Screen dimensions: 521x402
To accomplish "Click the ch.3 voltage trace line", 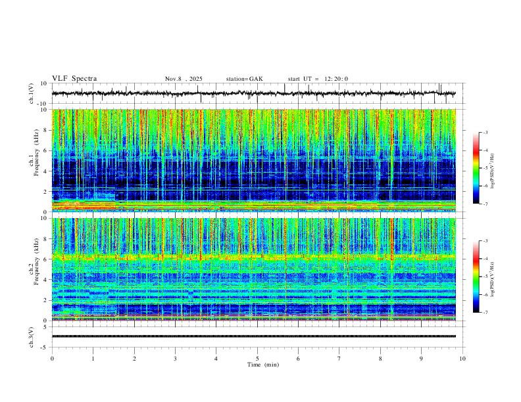I will point(254,336).
